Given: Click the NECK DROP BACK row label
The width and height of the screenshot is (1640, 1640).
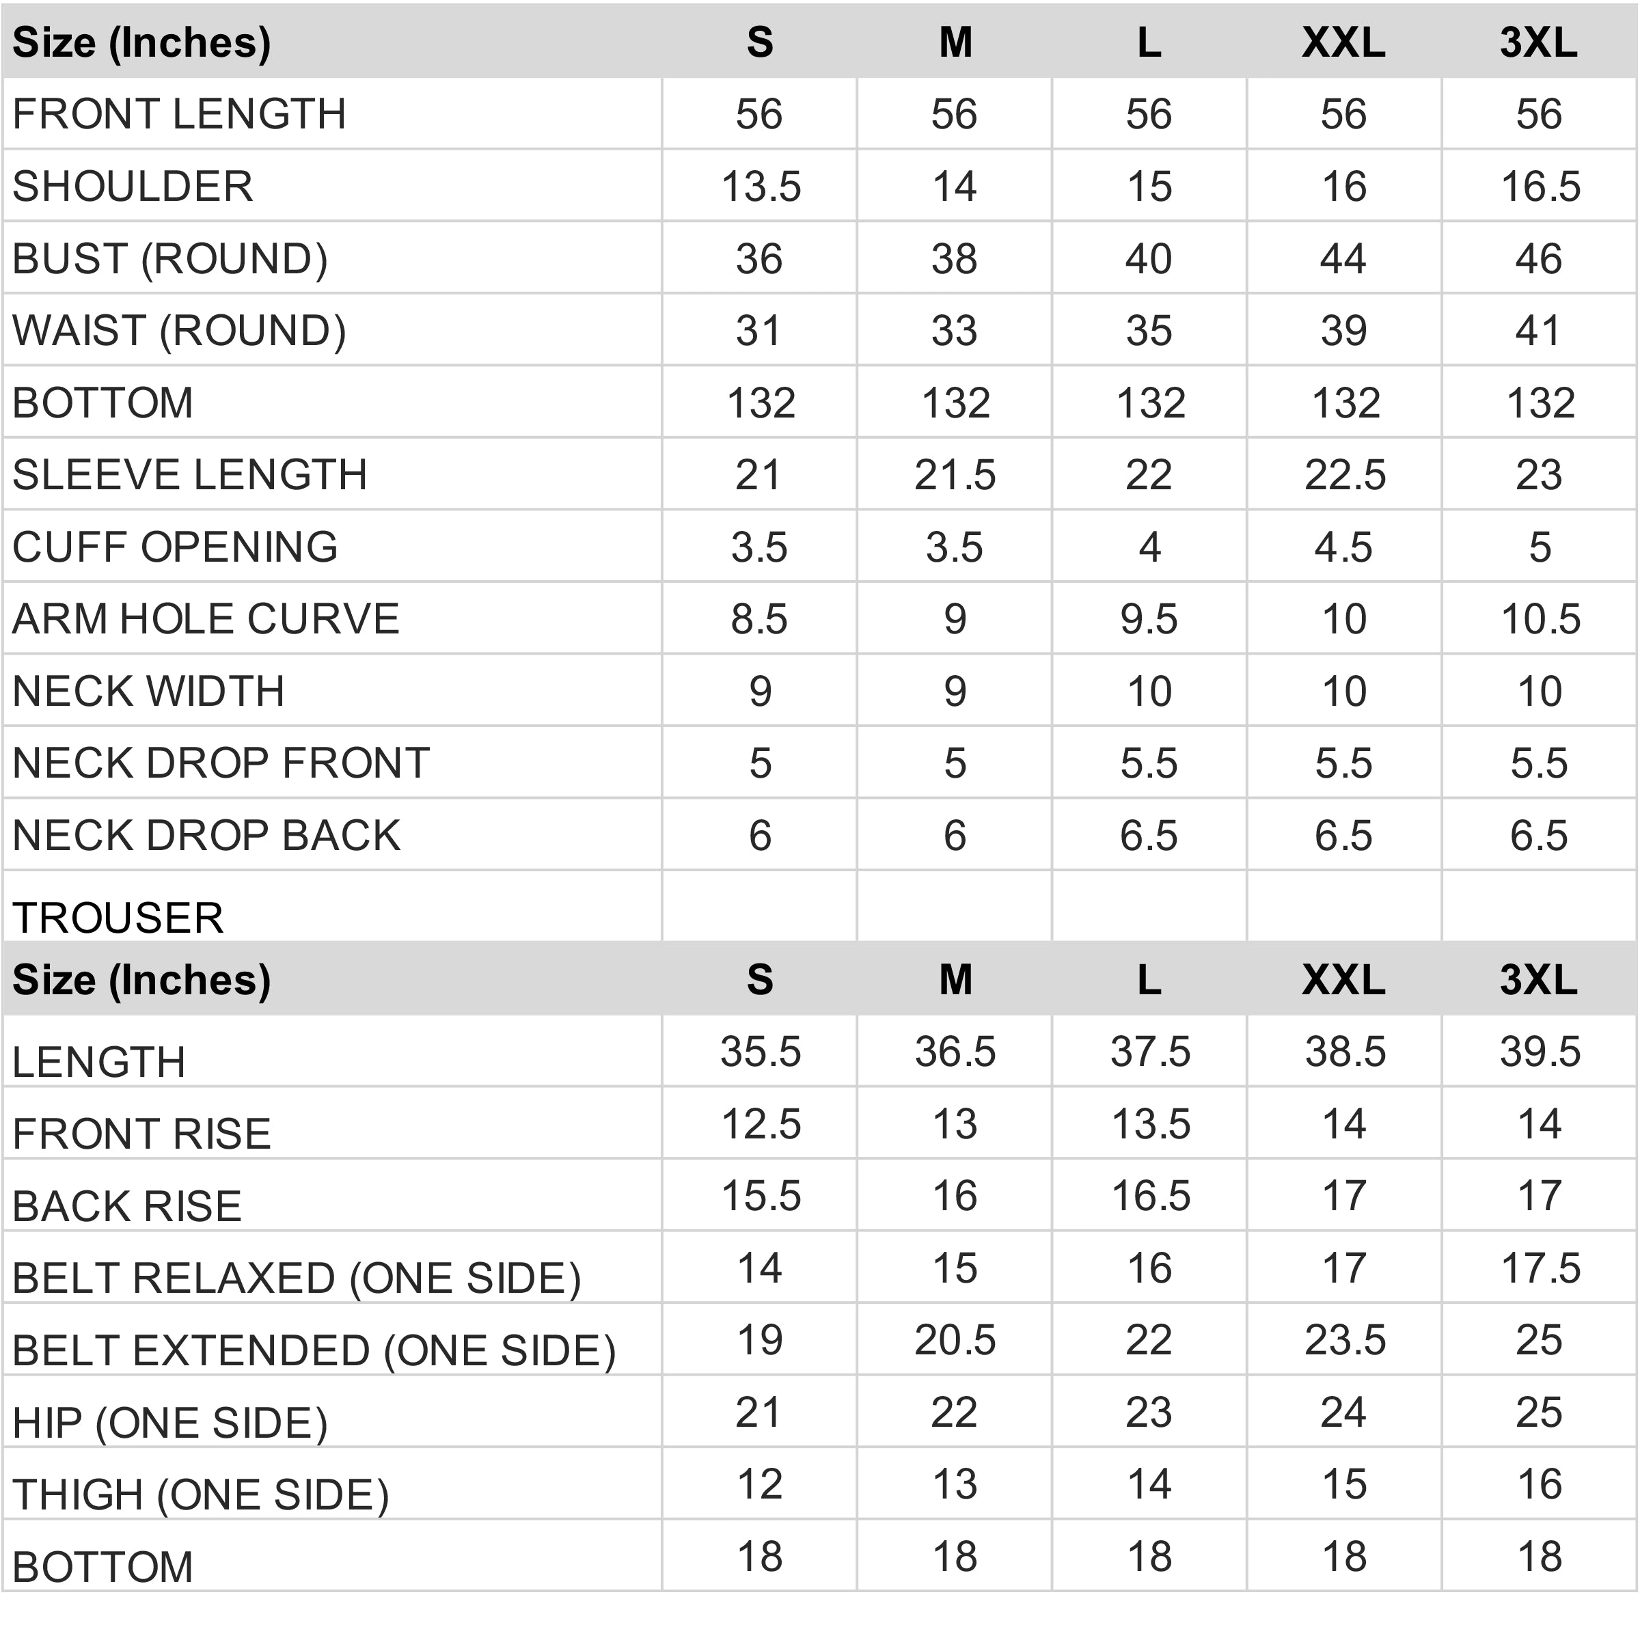Looking at the screenshot, I should tap(206, 835).
